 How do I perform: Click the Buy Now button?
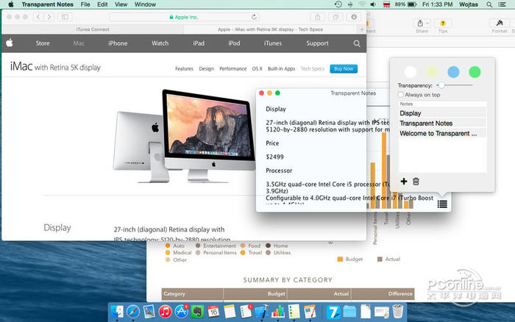344,68
